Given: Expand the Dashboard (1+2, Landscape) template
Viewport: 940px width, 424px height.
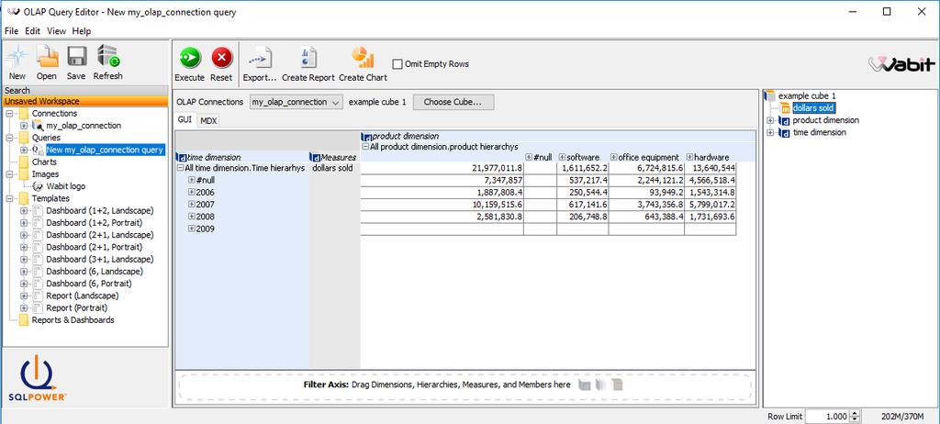Looking at the screenshot, I should [24, 210].
